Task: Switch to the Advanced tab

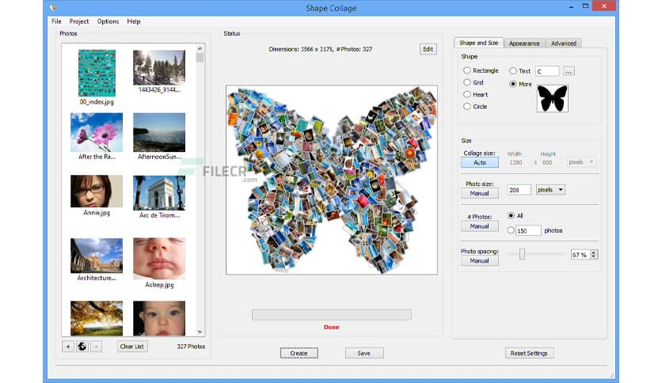Action: 564,43
